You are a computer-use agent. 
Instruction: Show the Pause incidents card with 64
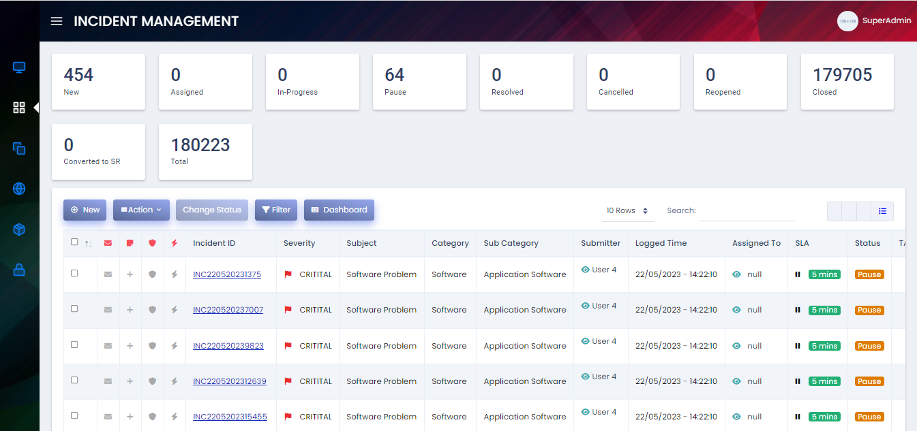419,82
